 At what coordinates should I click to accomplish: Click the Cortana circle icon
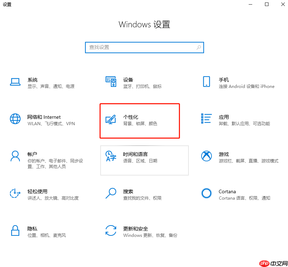point(207,193)
